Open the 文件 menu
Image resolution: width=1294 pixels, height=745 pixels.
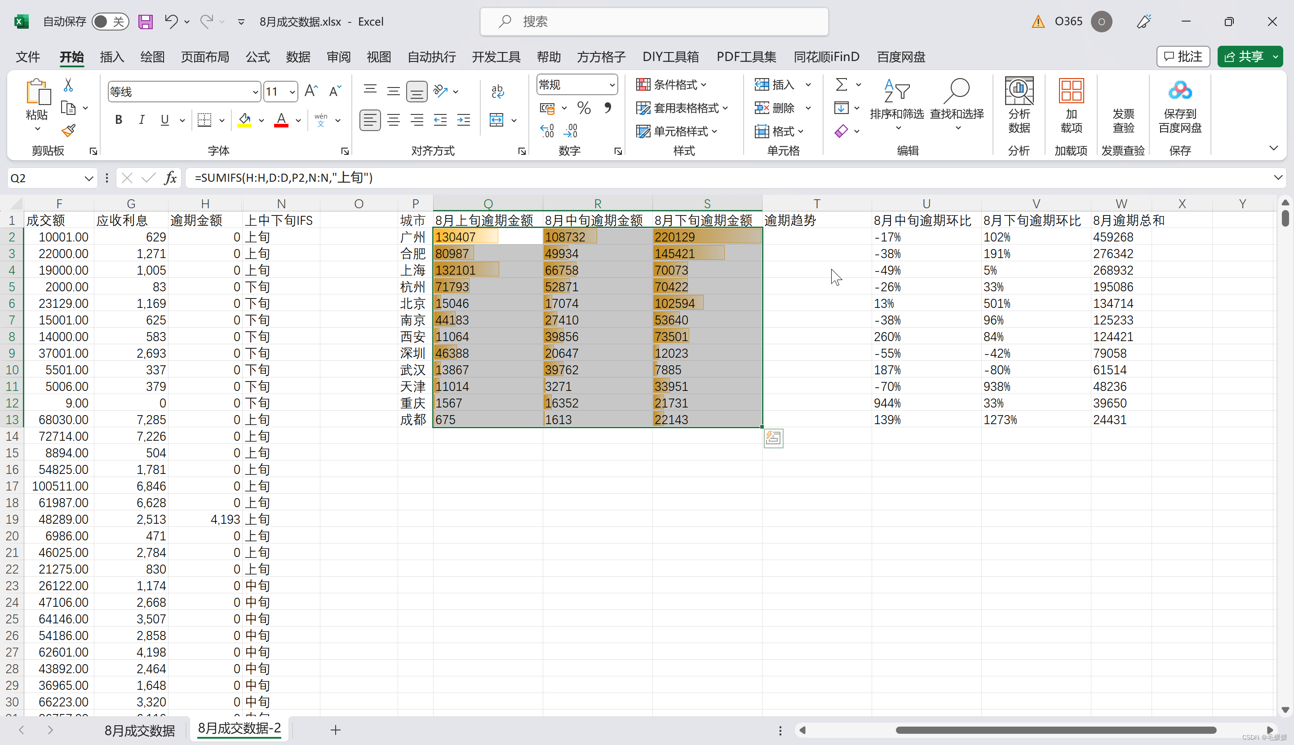click(x=28, y=57)
